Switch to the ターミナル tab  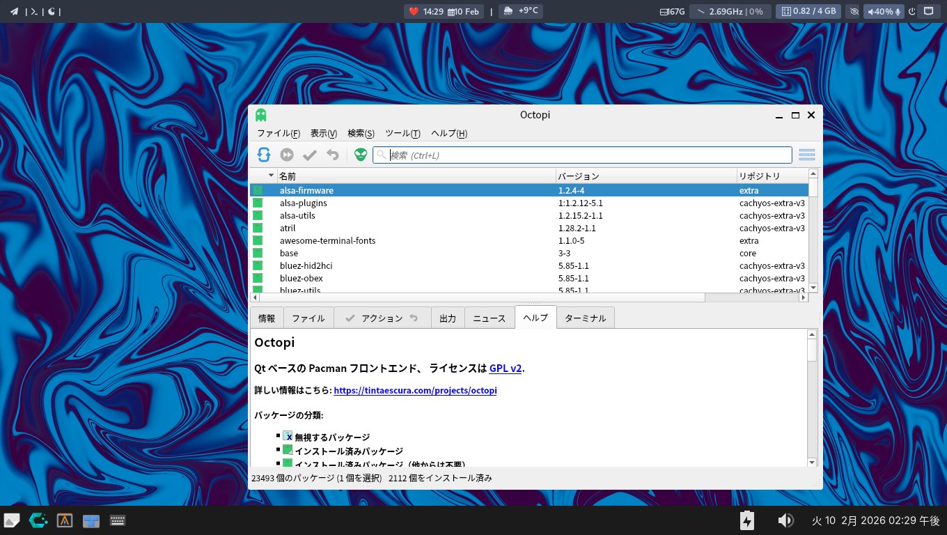[x=585, y=318]
